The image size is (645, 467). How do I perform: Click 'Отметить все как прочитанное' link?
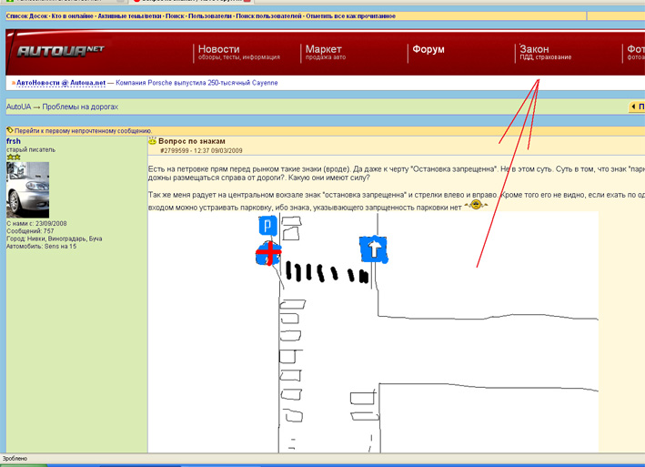[350, 16]
